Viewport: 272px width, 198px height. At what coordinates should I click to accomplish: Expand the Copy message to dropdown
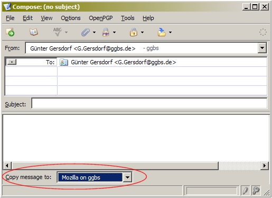pos(127,177)
